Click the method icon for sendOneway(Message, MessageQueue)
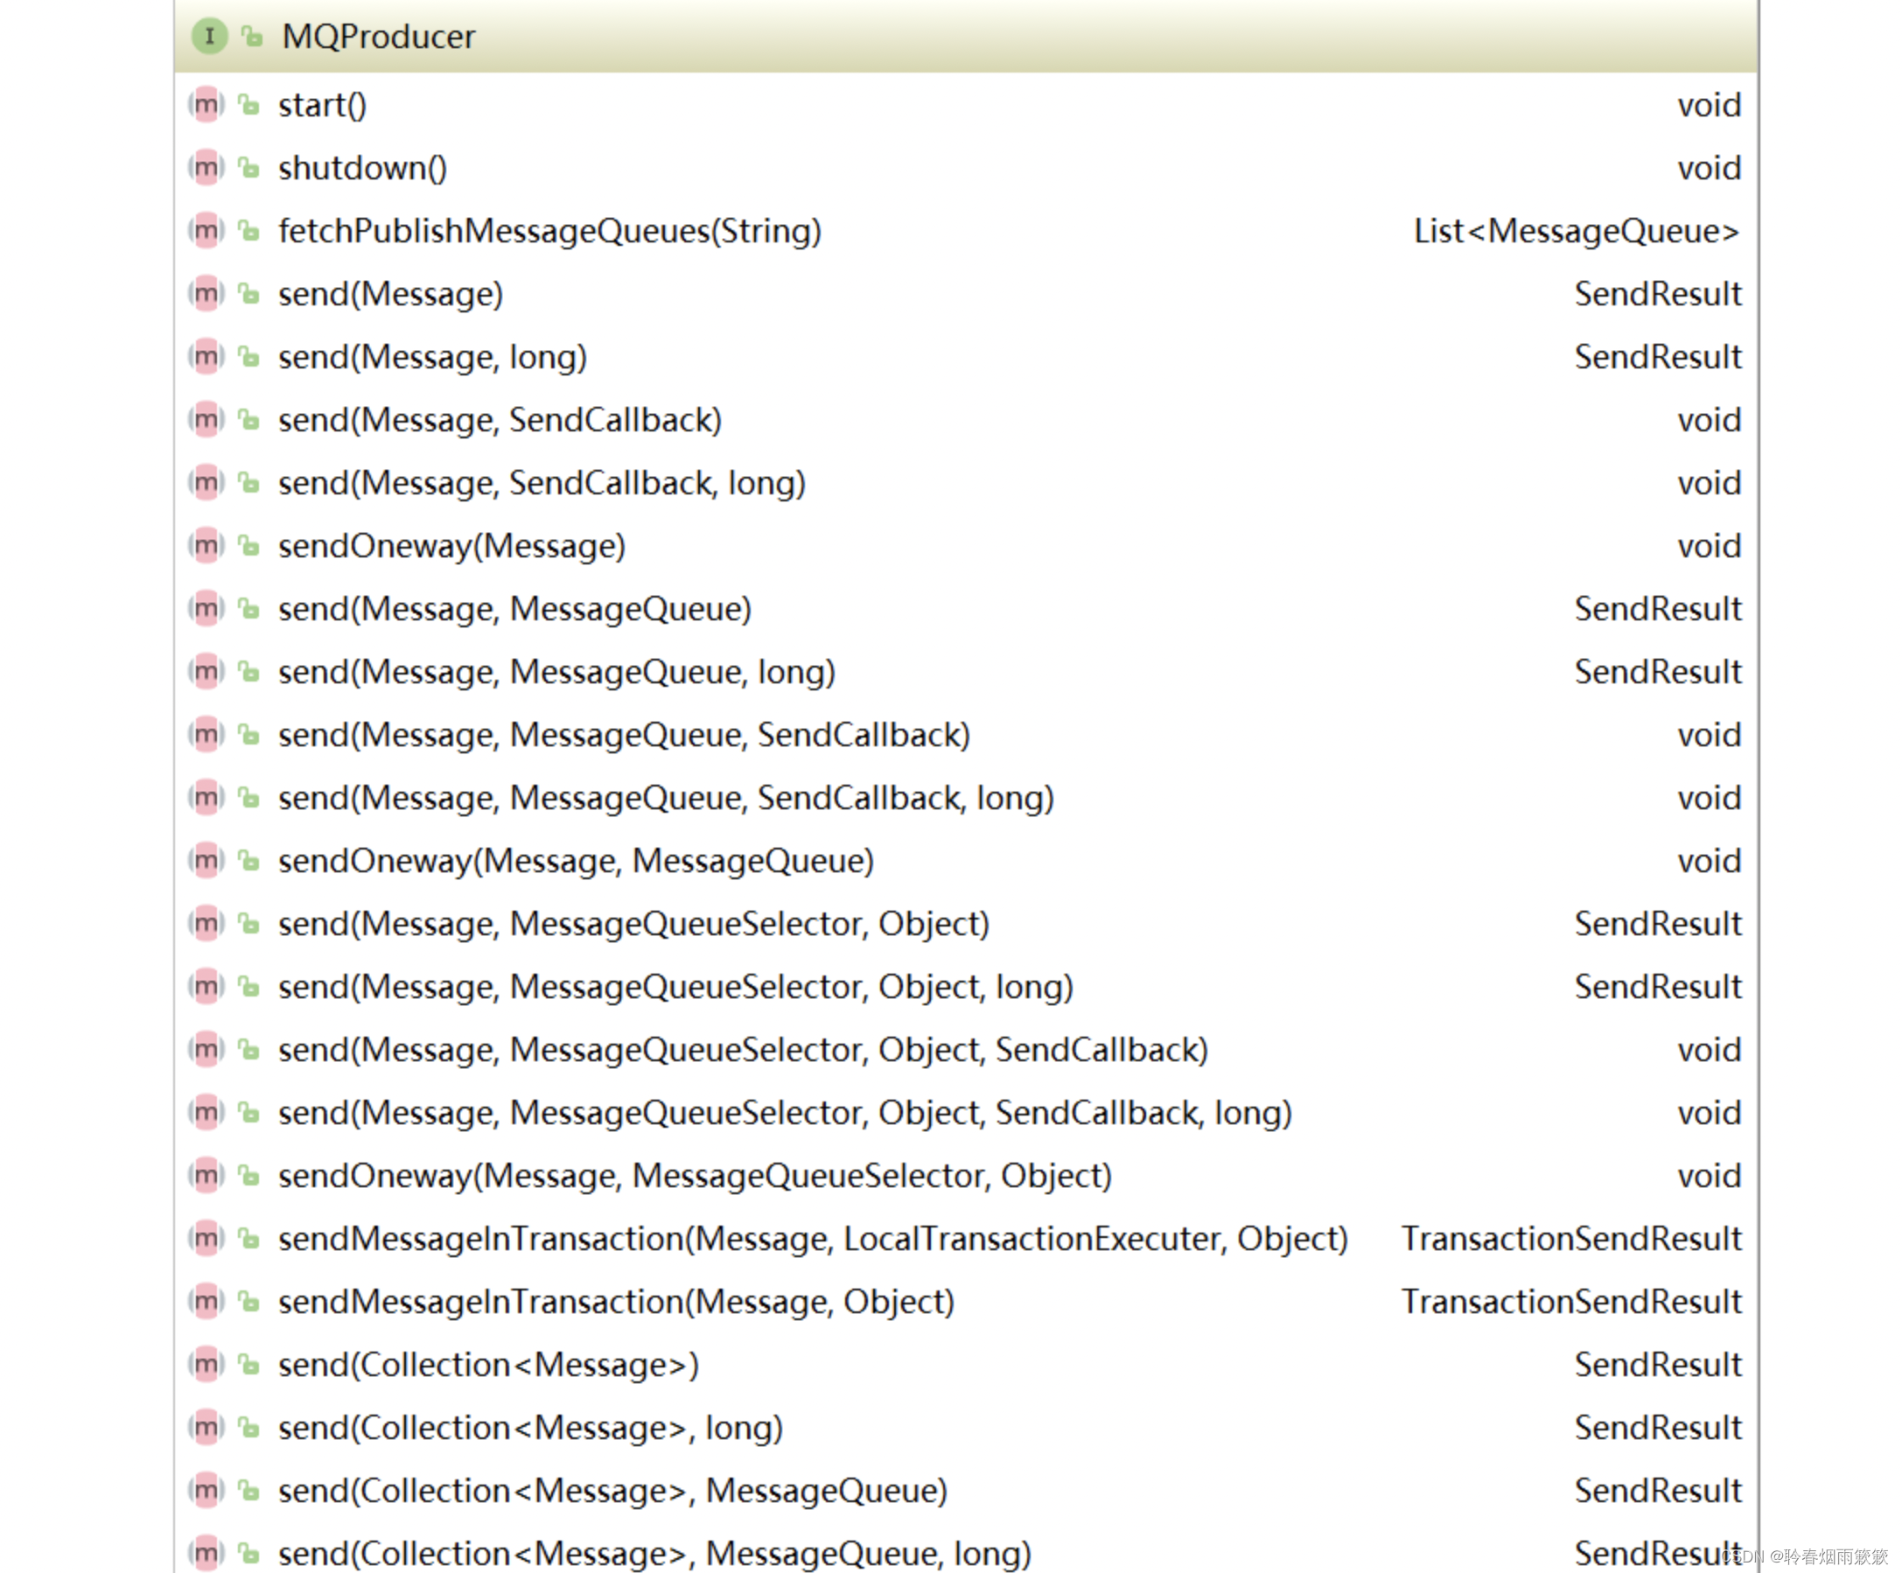 point(206,860)
